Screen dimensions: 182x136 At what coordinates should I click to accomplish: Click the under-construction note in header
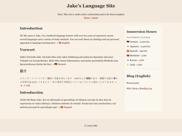coord(91,14)
